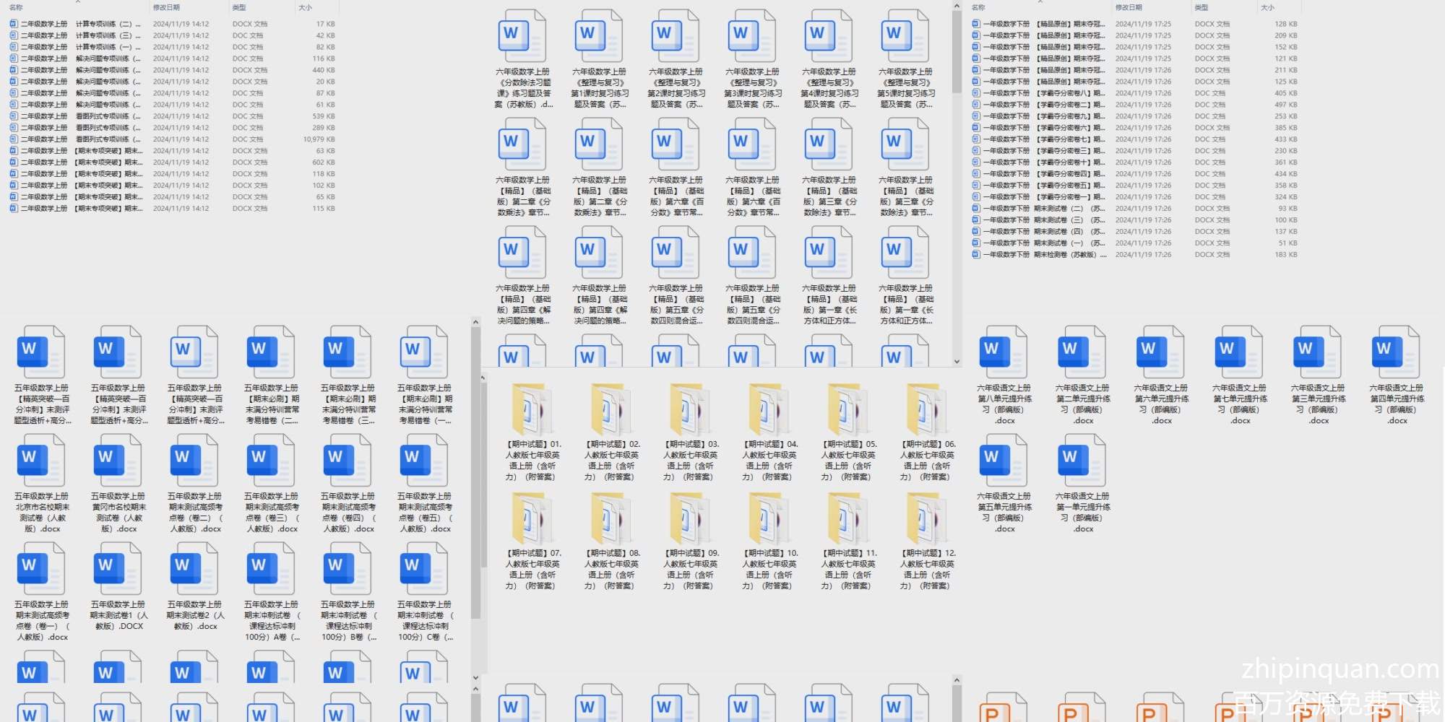Select the 《整理与复习》第5课时复习练习 Word icon
The image size is (1445, 722).
point(905,36)
